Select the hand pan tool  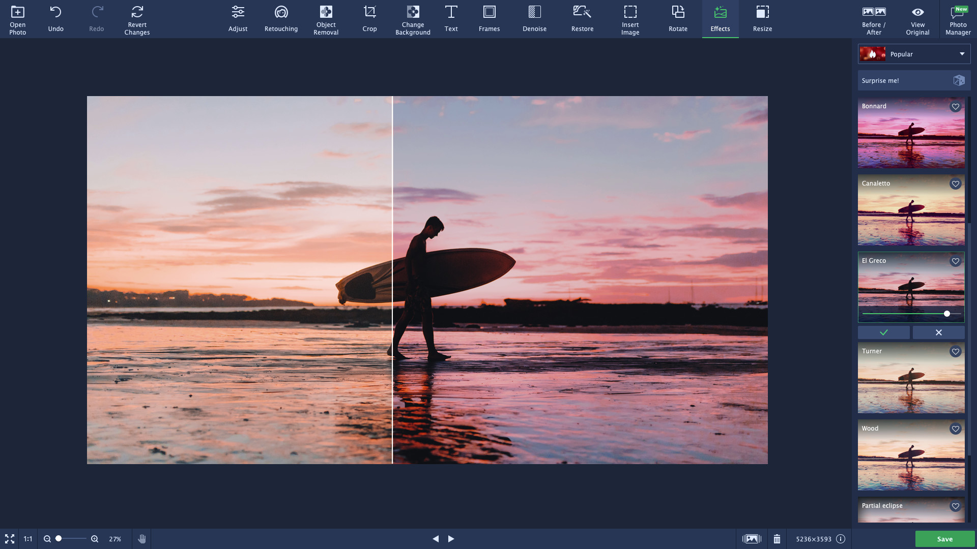[x=142, y=539]
